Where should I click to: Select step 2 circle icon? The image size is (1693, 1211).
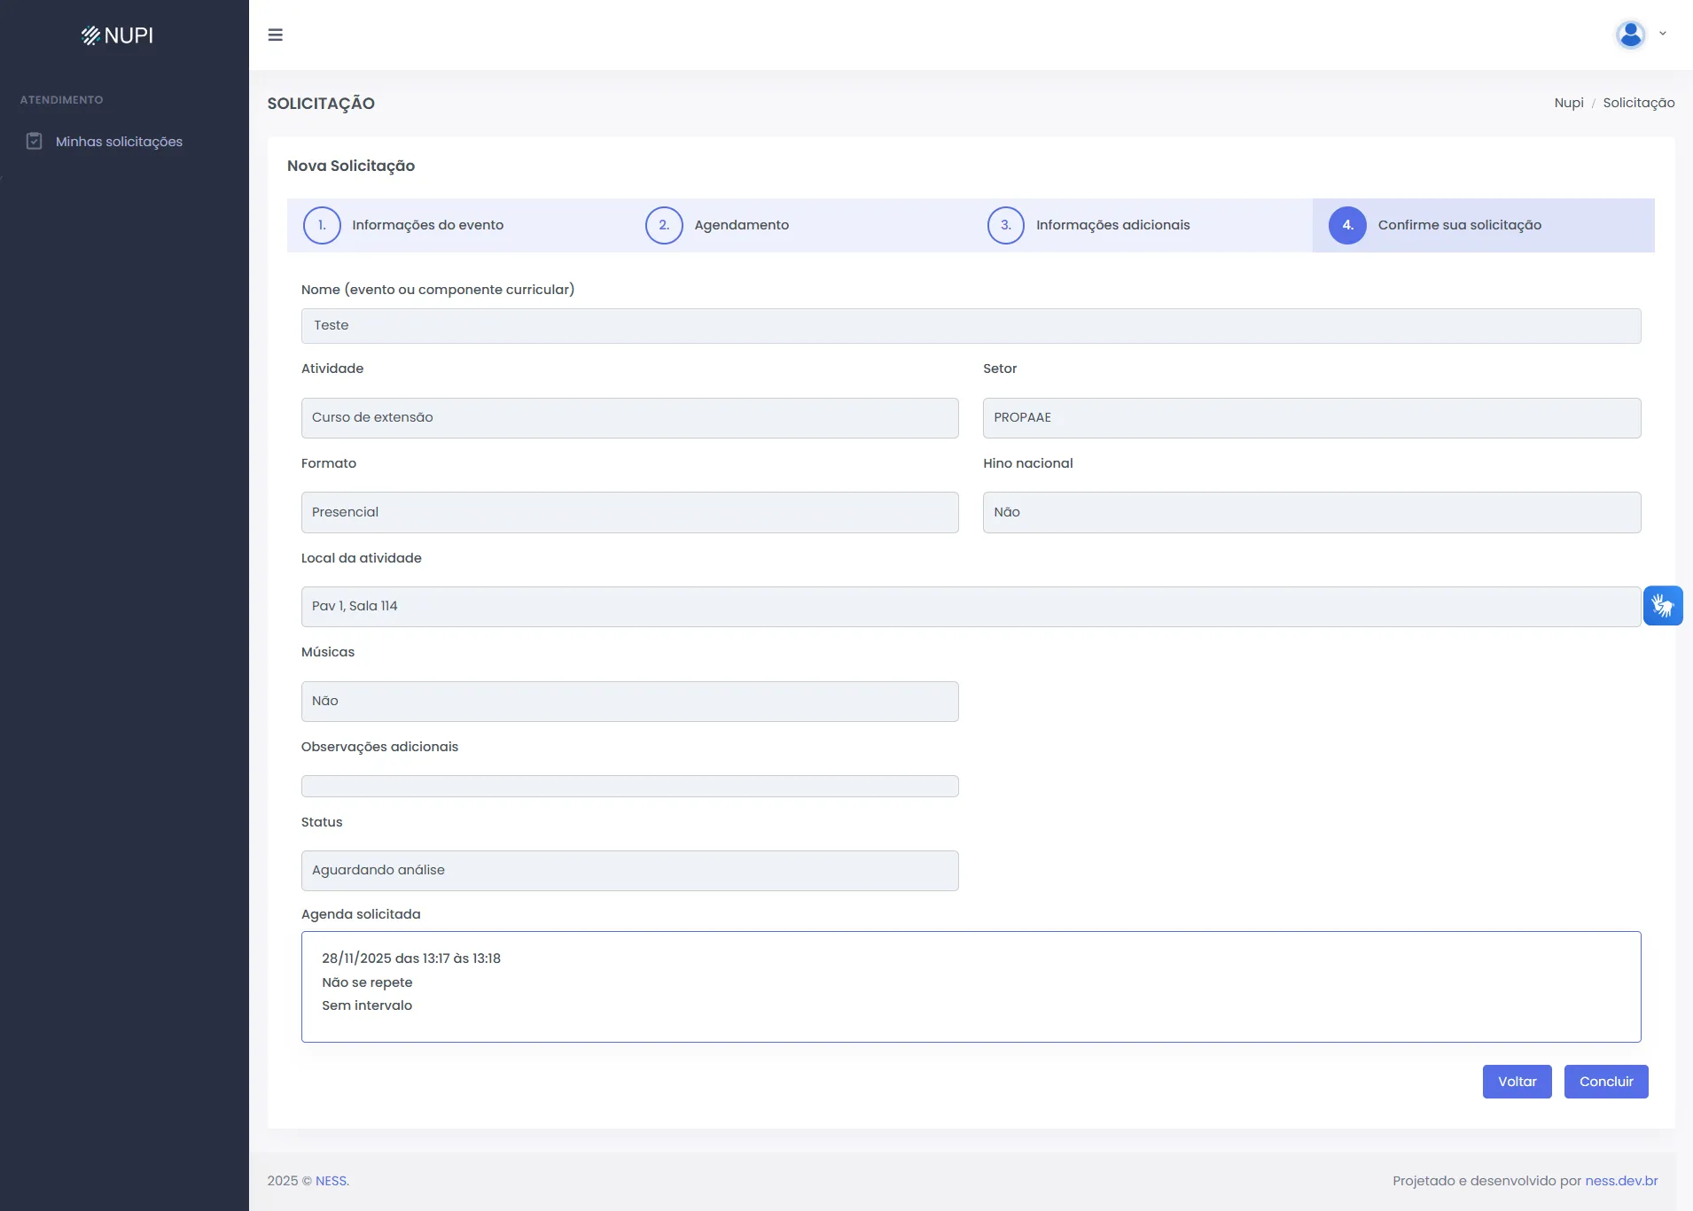pos(664,225)
